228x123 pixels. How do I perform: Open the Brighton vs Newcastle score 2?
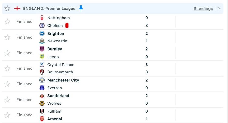click(147, 33)
